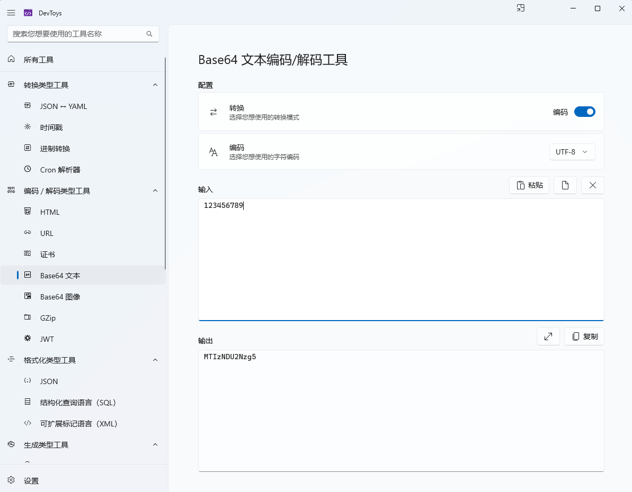This screenshot has width=632, height=492.
Task: Open the 结构化查询语言 (SQL) formatter
Action: 83,402
